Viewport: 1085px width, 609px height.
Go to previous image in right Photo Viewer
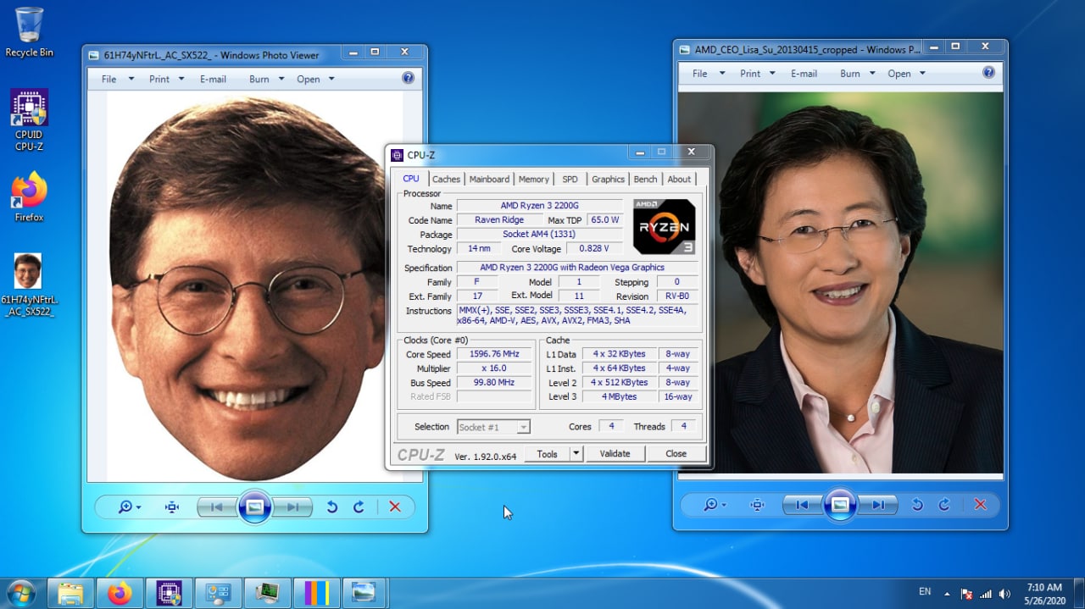tap(802, 505)
